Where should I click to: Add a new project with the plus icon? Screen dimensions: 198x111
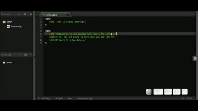pyautogui.click(x=20, y=55)
